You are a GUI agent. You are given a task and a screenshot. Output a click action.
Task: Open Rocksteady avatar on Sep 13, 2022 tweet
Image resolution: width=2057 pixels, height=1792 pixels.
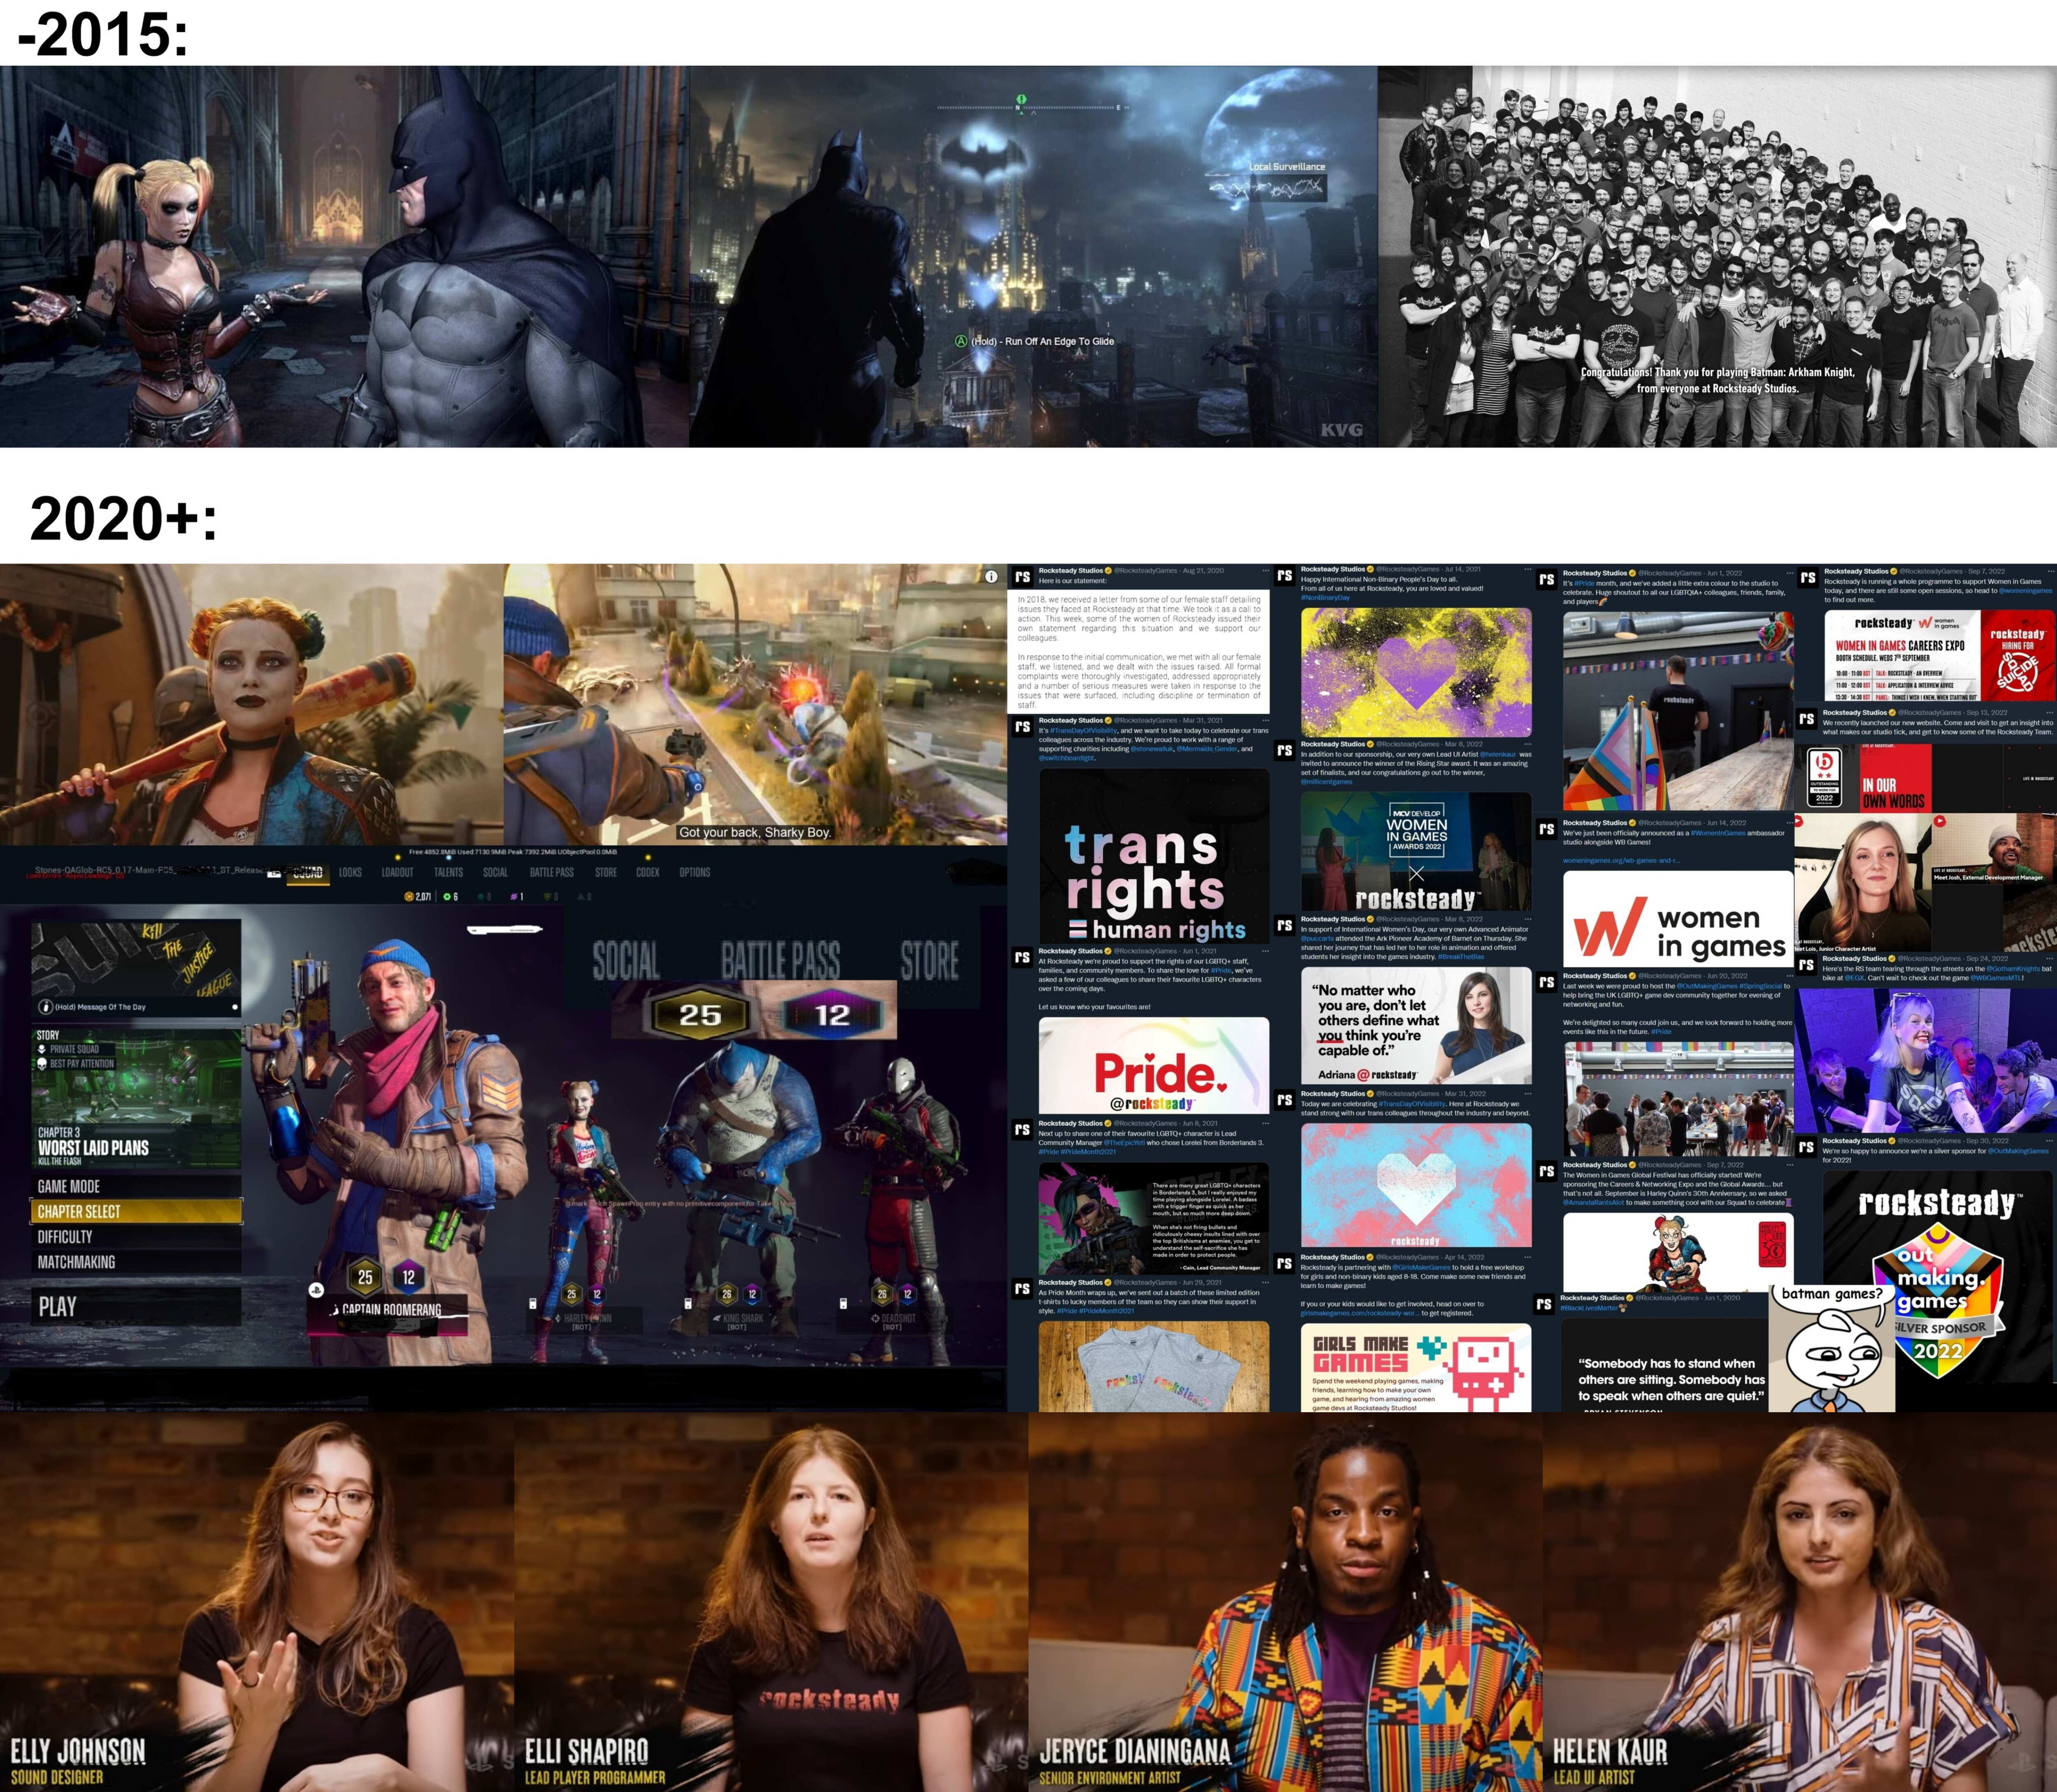click(x=1807, y=719)
